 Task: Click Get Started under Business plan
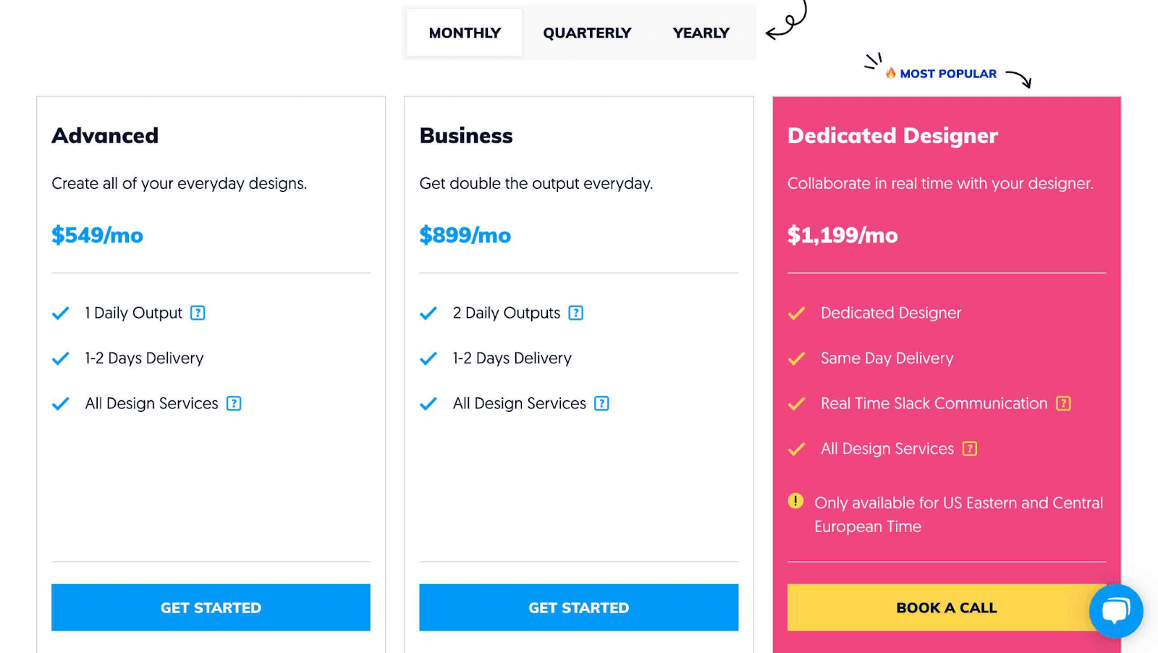point(578,607)
